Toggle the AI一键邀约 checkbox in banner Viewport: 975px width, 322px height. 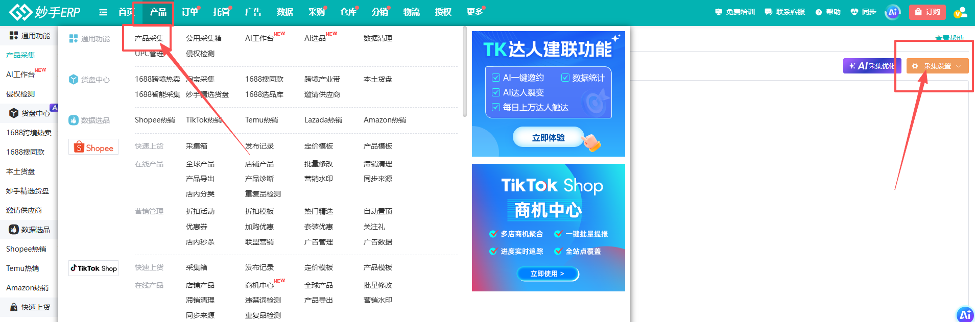[x=495, y=78]
